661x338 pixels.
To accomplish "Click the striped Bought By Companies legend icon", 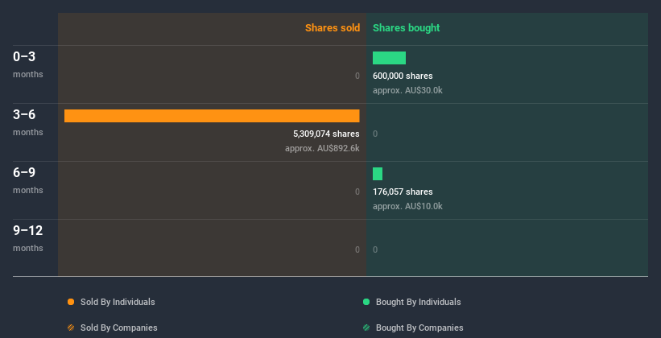I will (366, 328).
